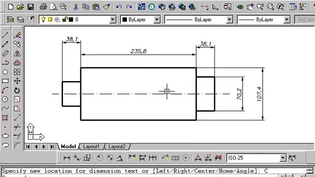315x177 pixels.
Task: Toggle layer 0 lock padlock icon
Action: pyautogui.click(x=64, y=20)
